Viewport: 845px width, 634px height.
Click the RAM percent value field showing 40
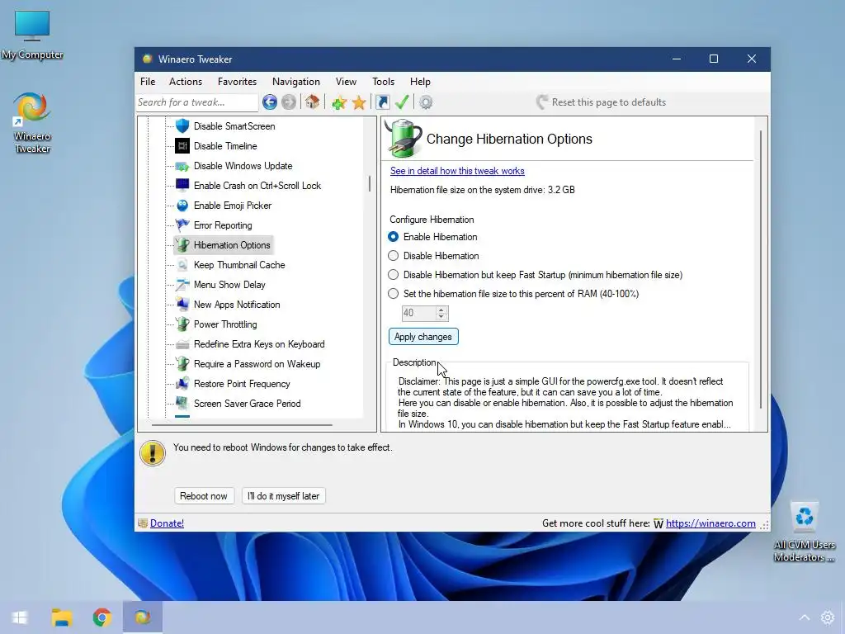[x=418, y=313]
